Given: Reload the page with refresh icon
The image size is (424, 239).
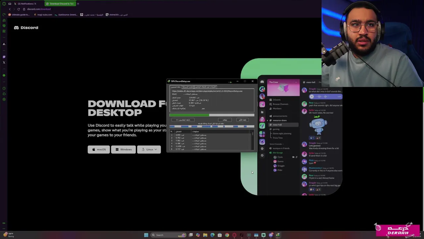Looking at the screenshot, I should (19, 9).
